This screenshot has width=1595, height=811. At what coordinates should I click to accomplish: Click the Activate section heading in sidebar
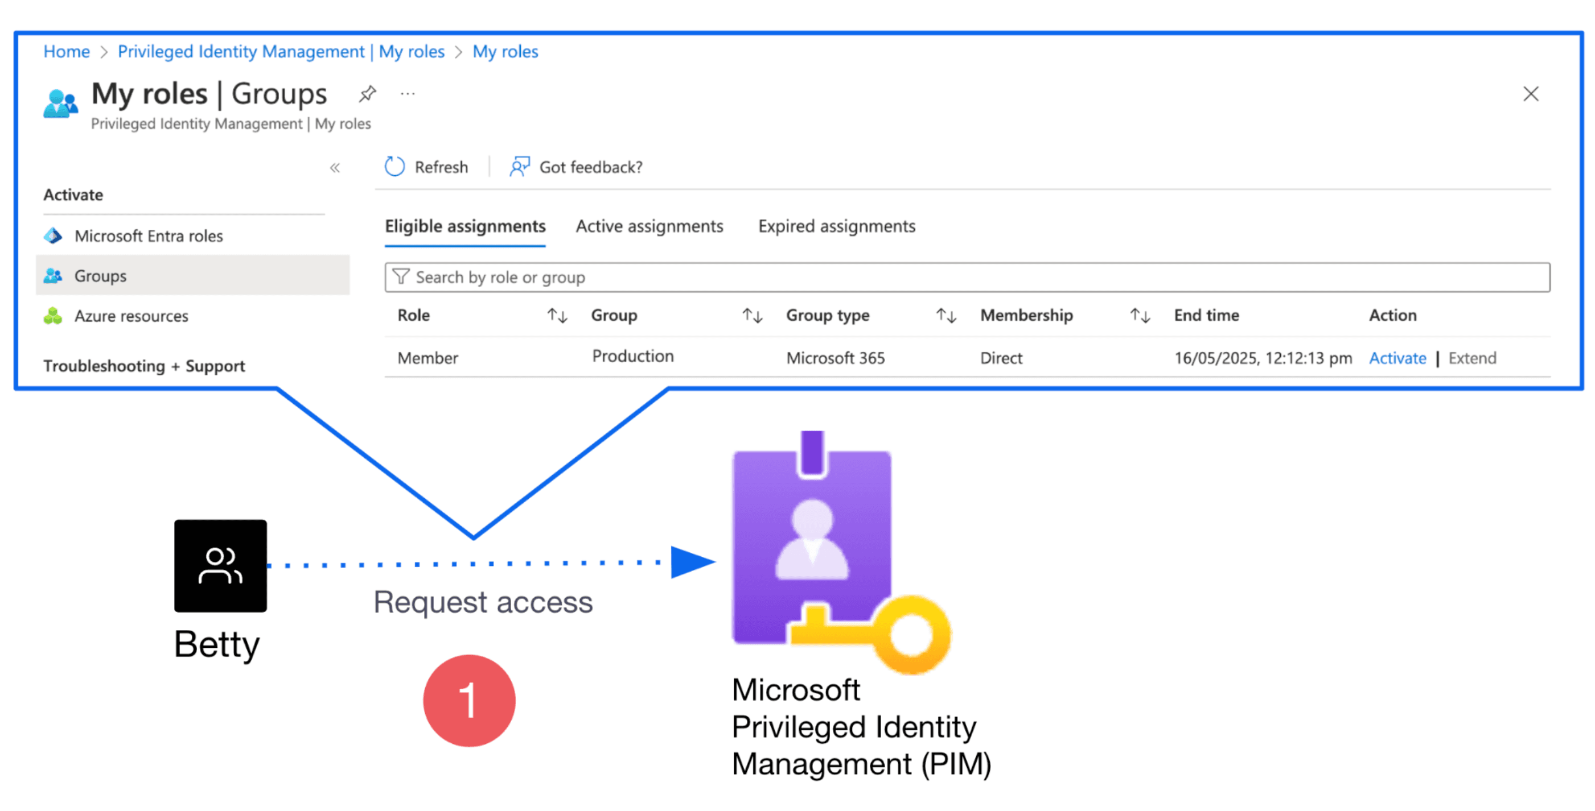click(x=73, y=195)
